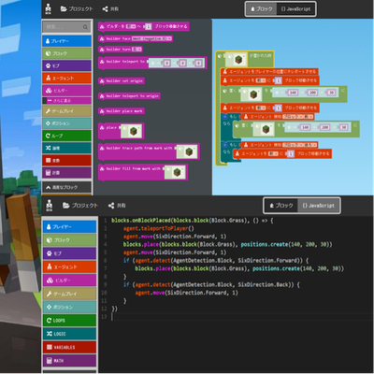Open the turn direction dropdown on builder turn block
Image resolution: width=374 pixels, height=374 pixels.
[137, 50]
